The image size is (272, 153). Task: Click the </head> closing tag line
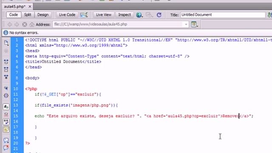34,67
